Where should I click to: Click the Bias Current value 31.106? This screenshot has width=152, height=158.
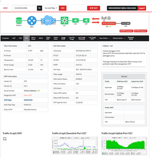coord(31,70)
